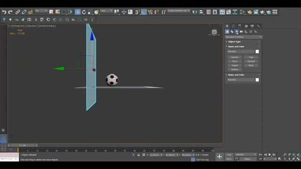
Task: Toggle the Layer Explorer
Action: click(x=215, y=12)
